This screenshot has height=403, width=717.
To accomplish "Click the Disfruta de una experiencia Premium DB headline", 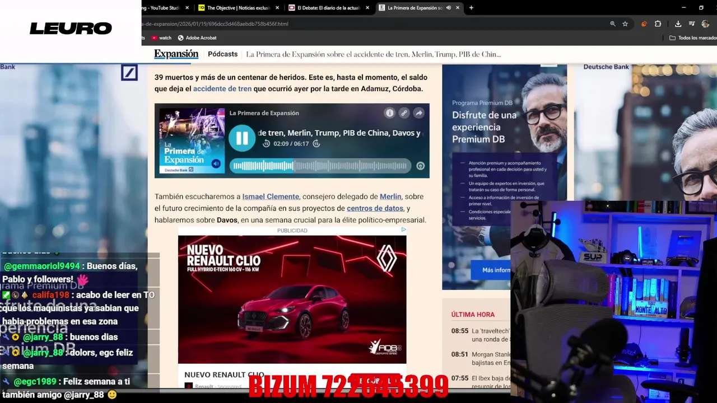I will [485, 127].
